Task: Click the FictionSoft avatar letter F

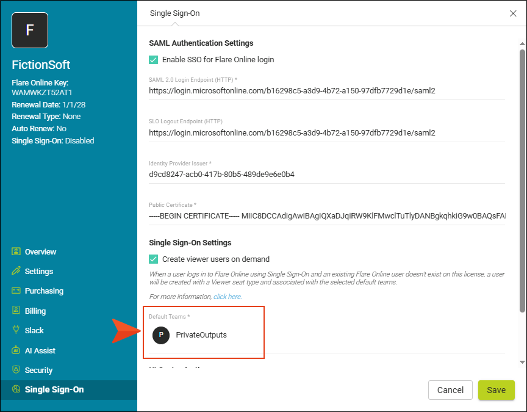Action: click(x=30, y=31)
